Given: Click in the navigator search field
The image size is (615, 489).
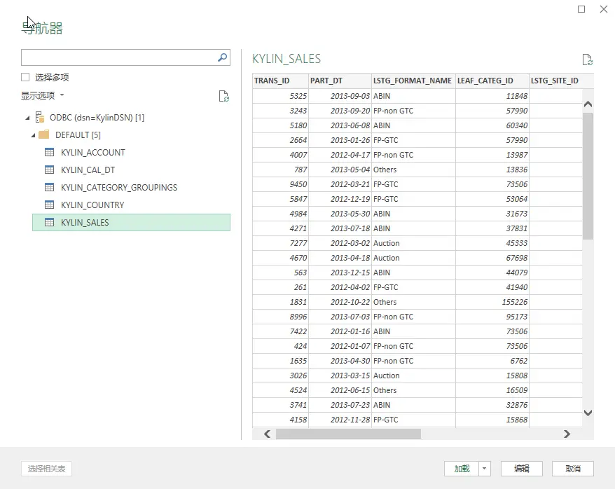Looking at the screenshot, I should pyautogui.click(x=118, y=57).
